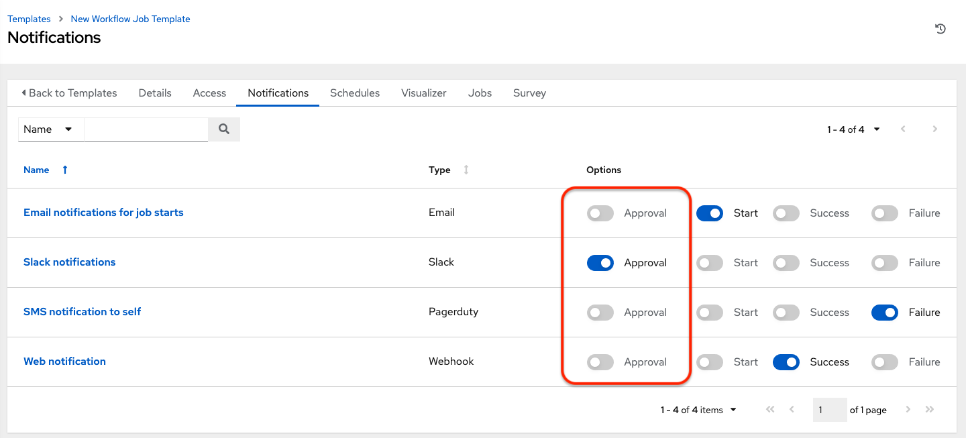This screenshot has width=966, height=438.
Task: Click the Name column sort arrow
Action: tap(64, 170)
